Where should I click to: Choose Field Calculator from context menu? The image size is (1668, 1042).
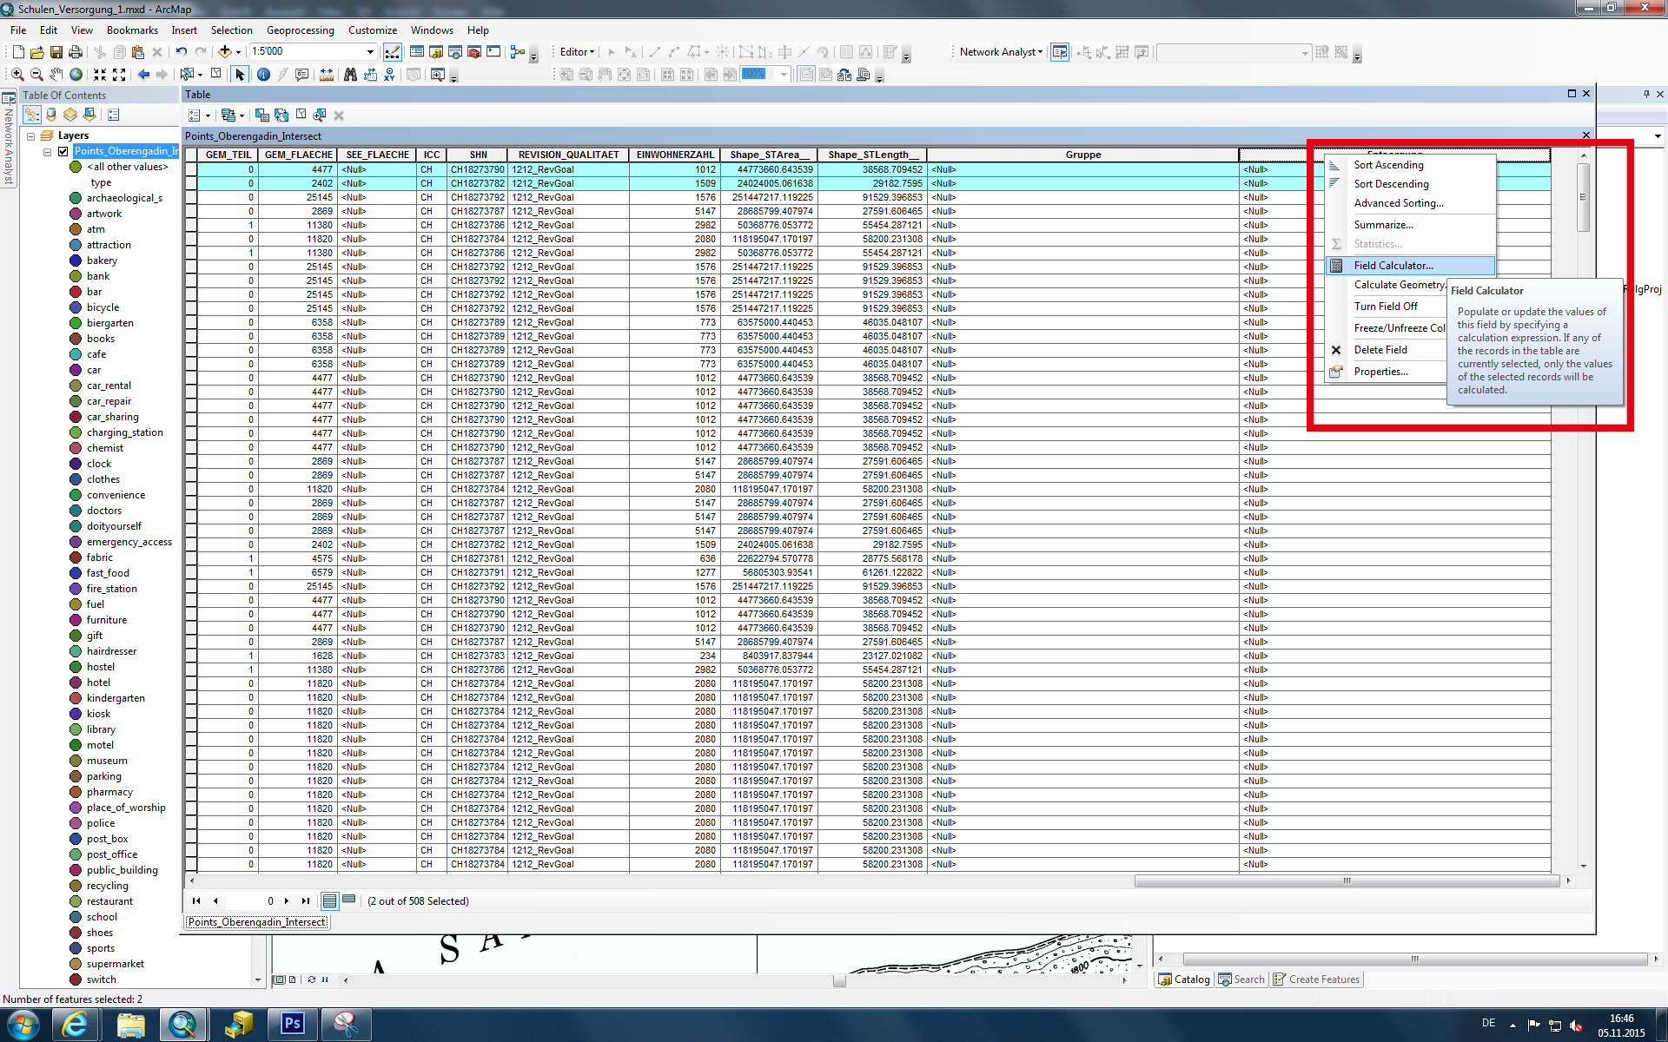click(x=1393, y=266)
